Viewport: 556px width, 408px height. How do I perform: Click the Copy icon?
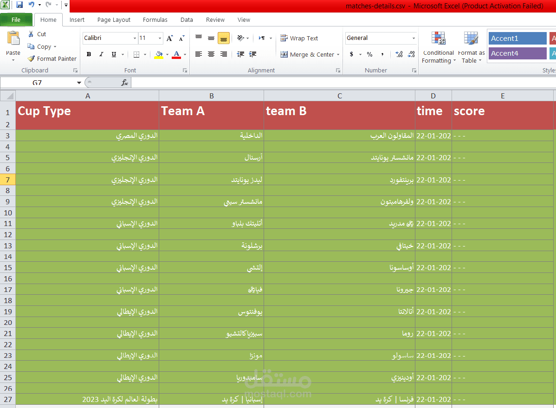pos(31,46)
